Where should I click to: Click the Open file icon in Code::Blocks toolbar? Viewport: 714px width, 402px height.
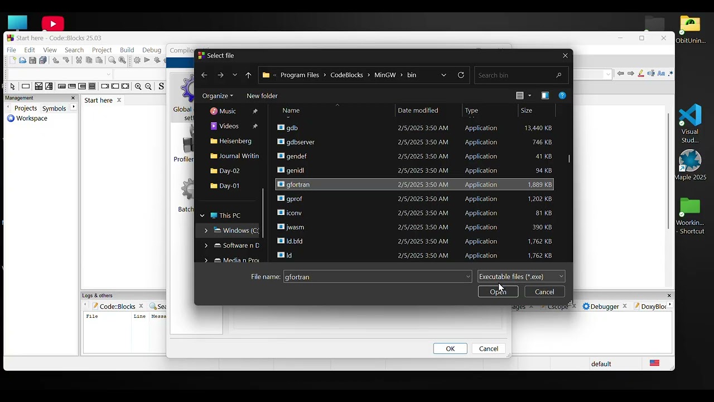[x=22, y=60]
